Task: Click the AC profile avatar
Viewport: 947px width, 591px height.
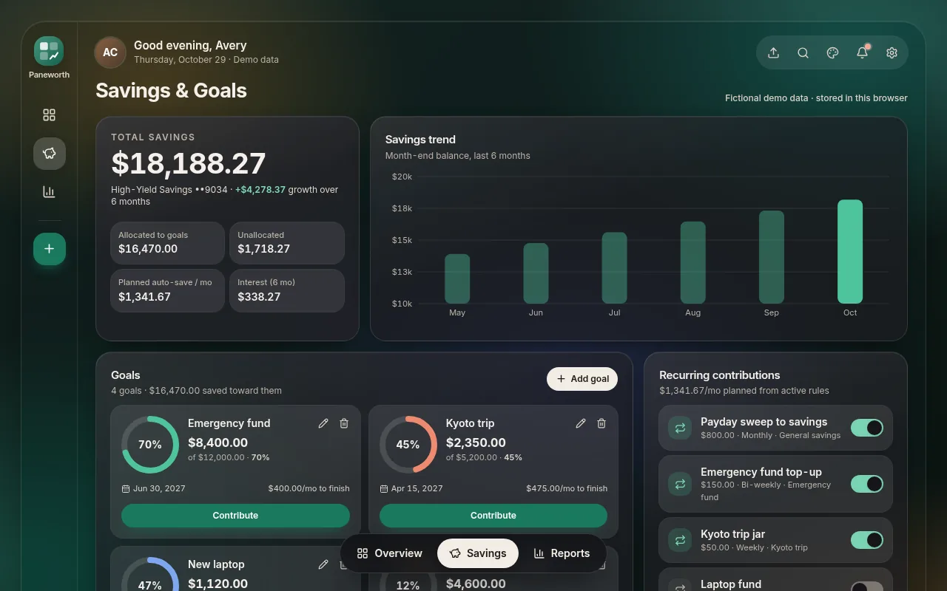Action: [110, 52]
